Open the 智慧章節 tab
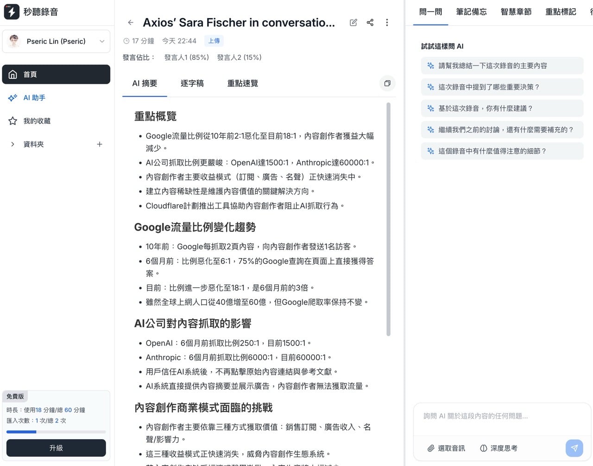This screenshot has width=593, height=466. 516,12
